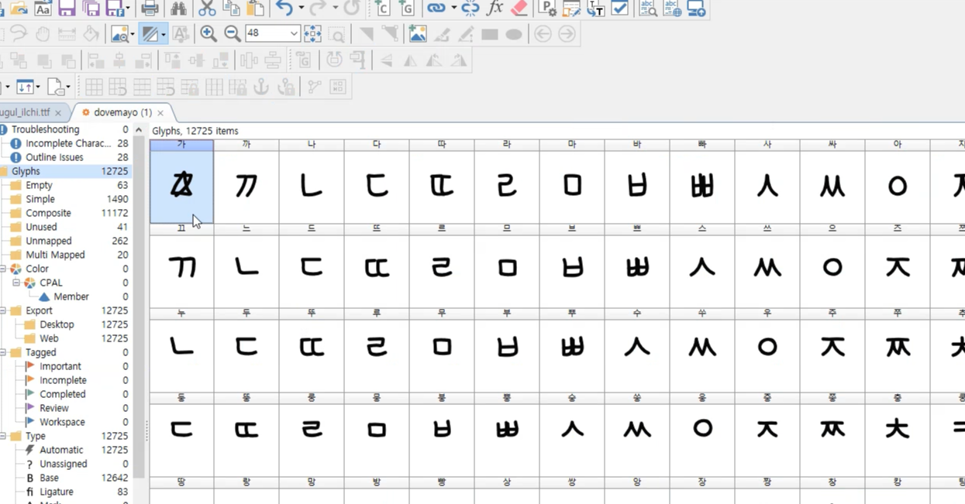This screenshot has height=504, width=965.
Task: Collapse the CPAL tree node
Action: coord(16,283)
